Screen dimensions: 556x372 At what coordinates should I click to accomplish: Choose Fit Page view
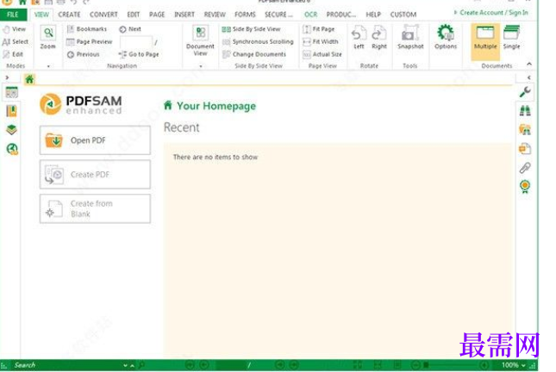coord(318,29)
